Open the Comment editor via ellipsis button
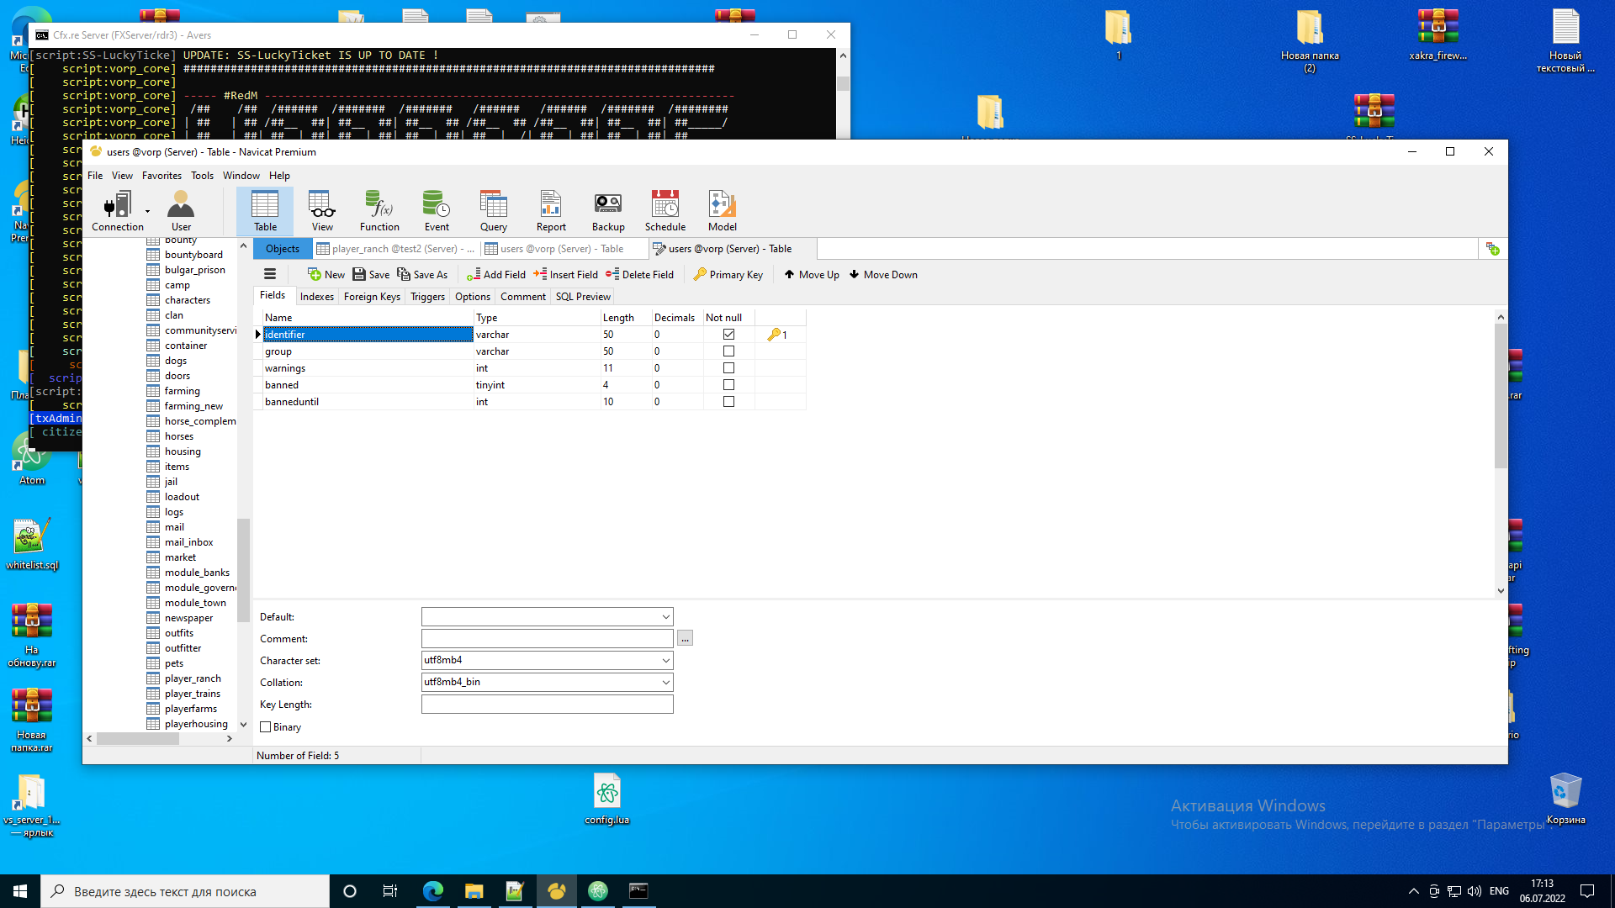The width and height of the screenshot is (1615, 908). click(x=685, y=638)
